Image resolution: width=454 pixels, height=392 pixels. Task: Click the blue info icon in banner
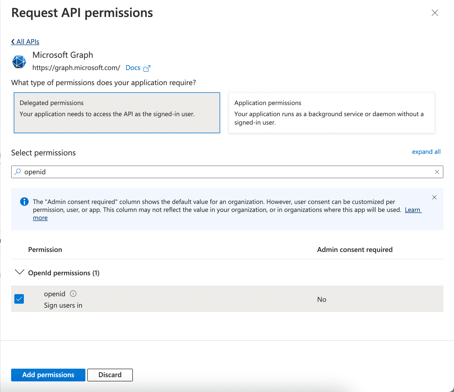24,202
